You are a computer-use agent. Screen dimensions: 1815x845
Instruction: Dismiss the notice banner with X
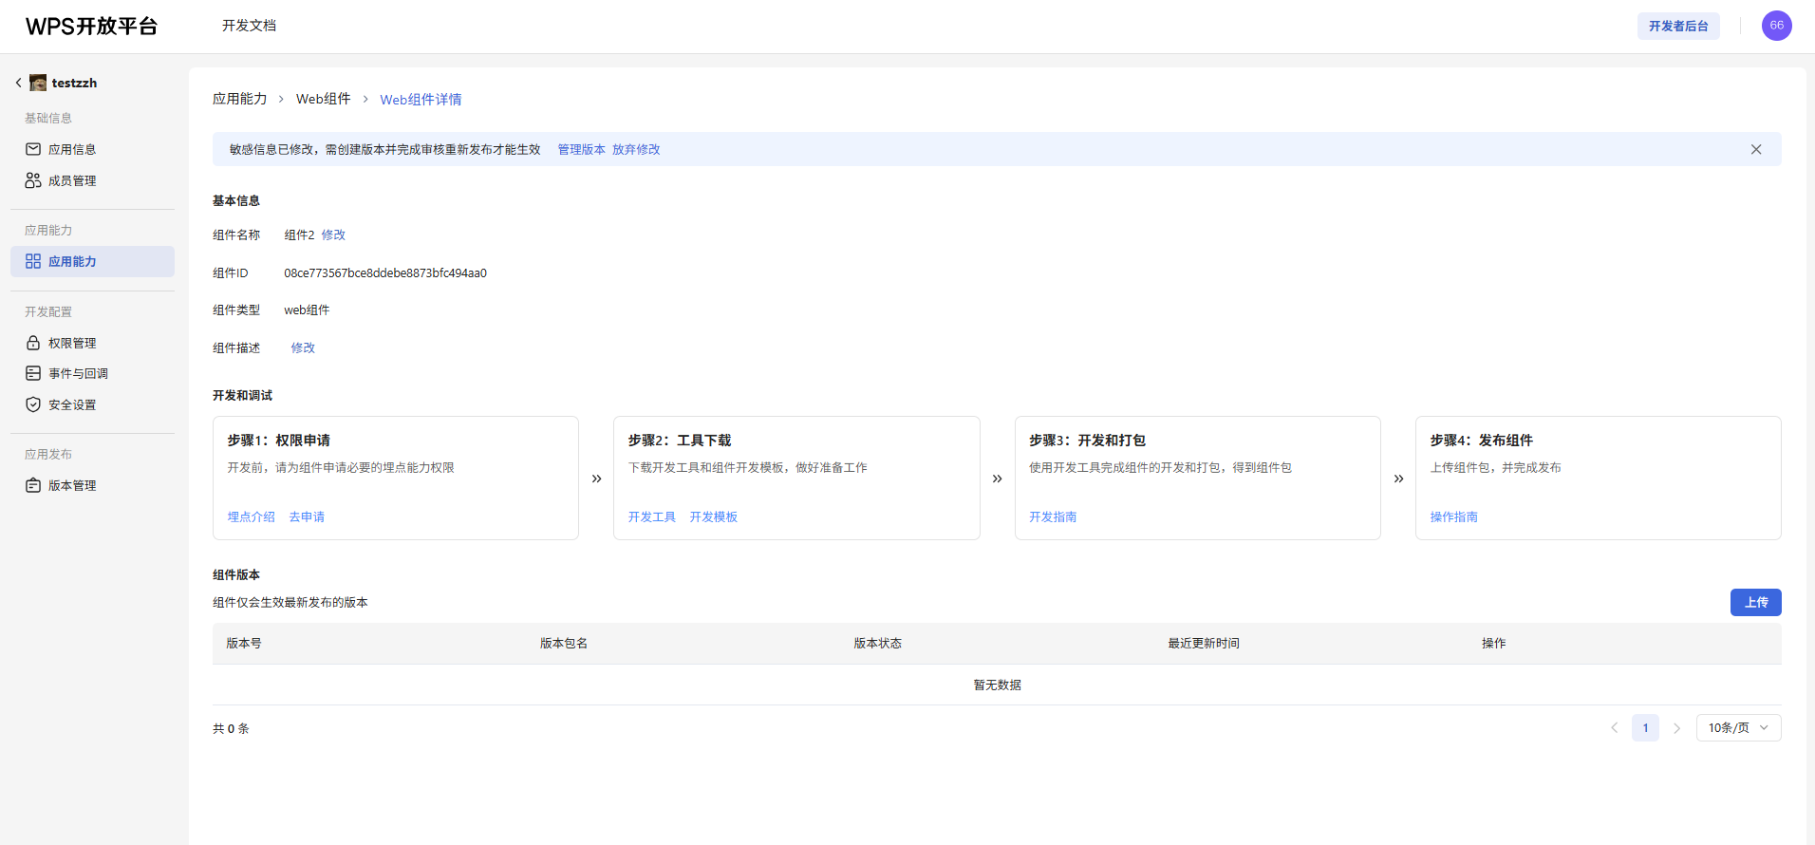(1756, 149)
